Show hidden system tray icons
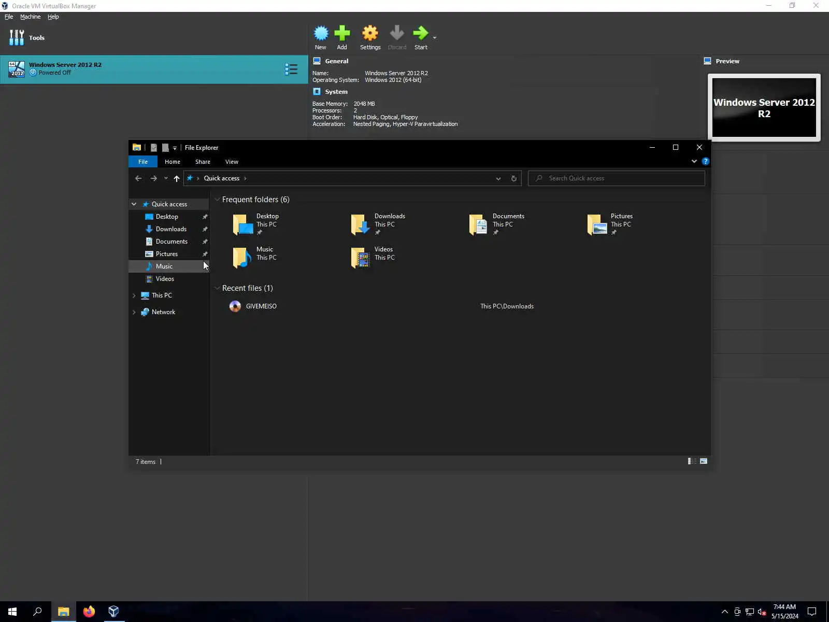This screenshot has width=829, height=622. (x=725, y=612)
